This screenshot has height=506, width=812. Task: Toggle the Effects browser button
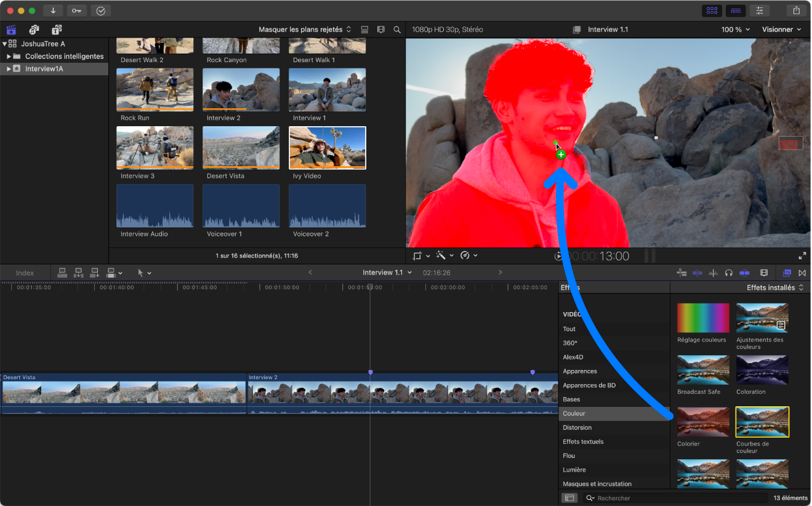coord(787,273)
